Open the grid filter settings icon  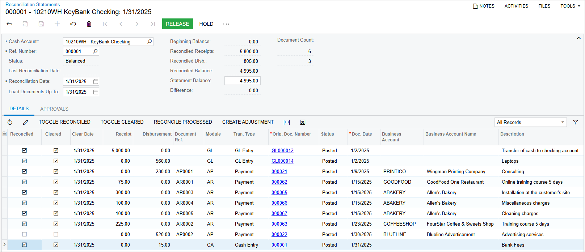tap(576, 122)
